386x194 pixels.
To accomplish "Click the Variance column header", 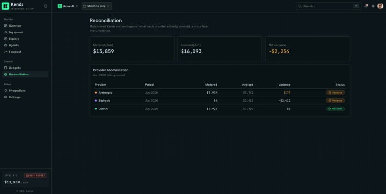I will coord(284,85).
